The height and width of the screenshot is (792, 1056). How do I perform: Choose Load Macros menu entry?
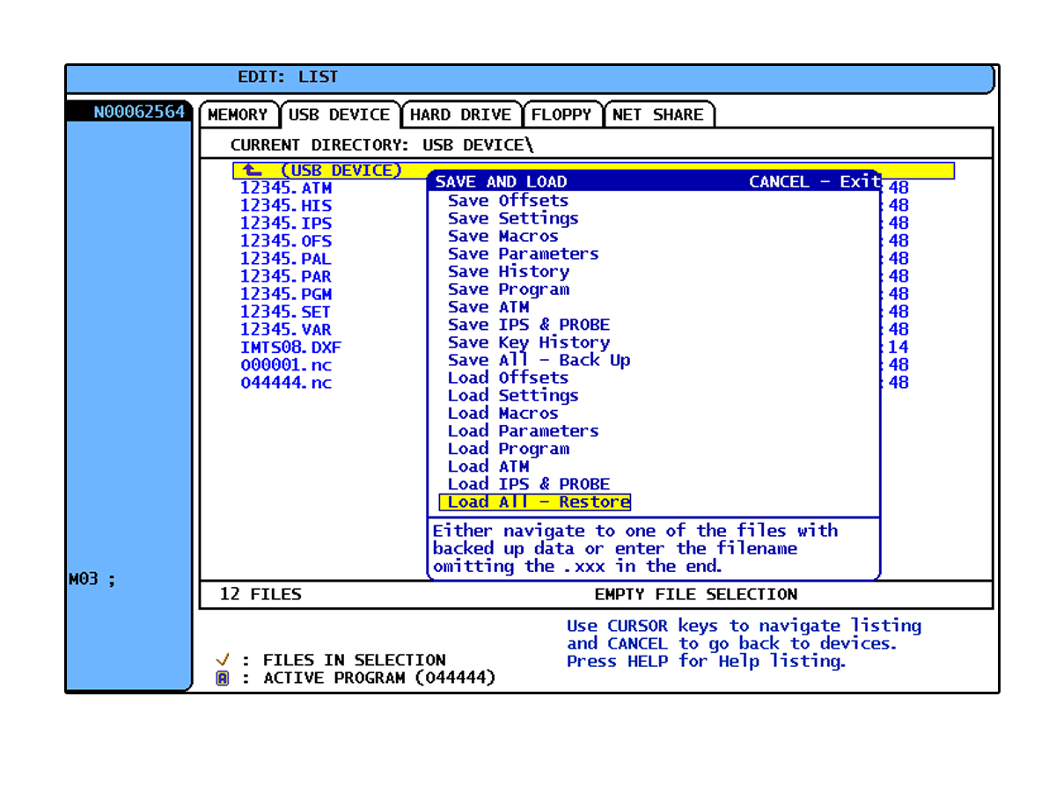pos(502,414)
